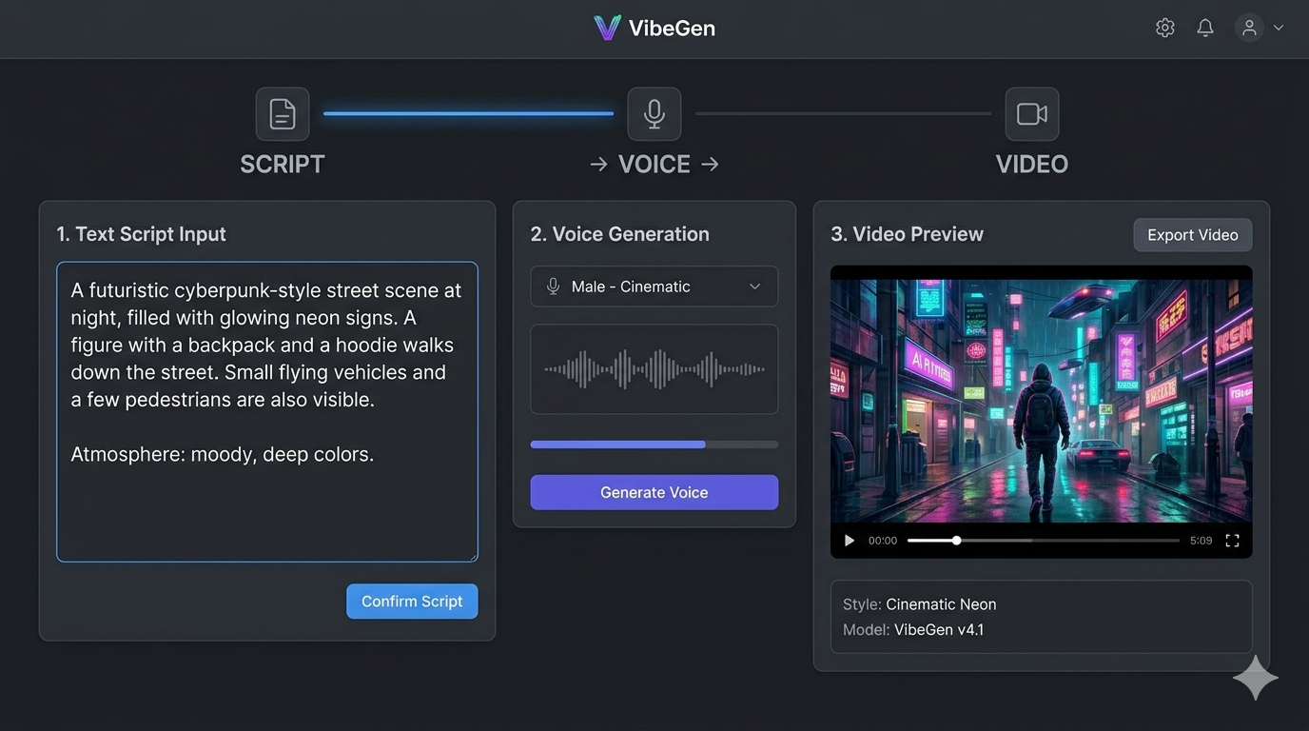
Task: Select the SCRIPT step label
Action: point(283,164)
